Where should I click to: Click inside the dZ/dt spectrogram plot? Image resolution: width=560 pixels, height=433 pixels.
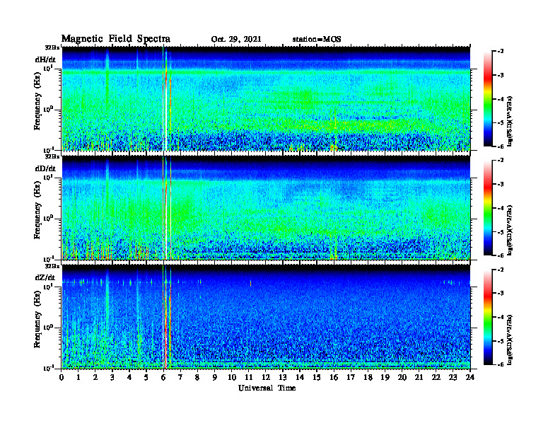pos(266,316)
